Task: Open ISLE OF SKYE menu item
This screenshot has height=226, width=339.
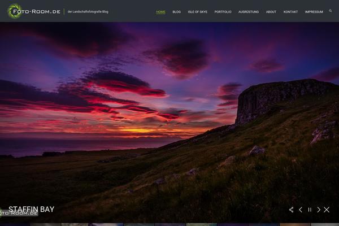Action: point(197,12)
